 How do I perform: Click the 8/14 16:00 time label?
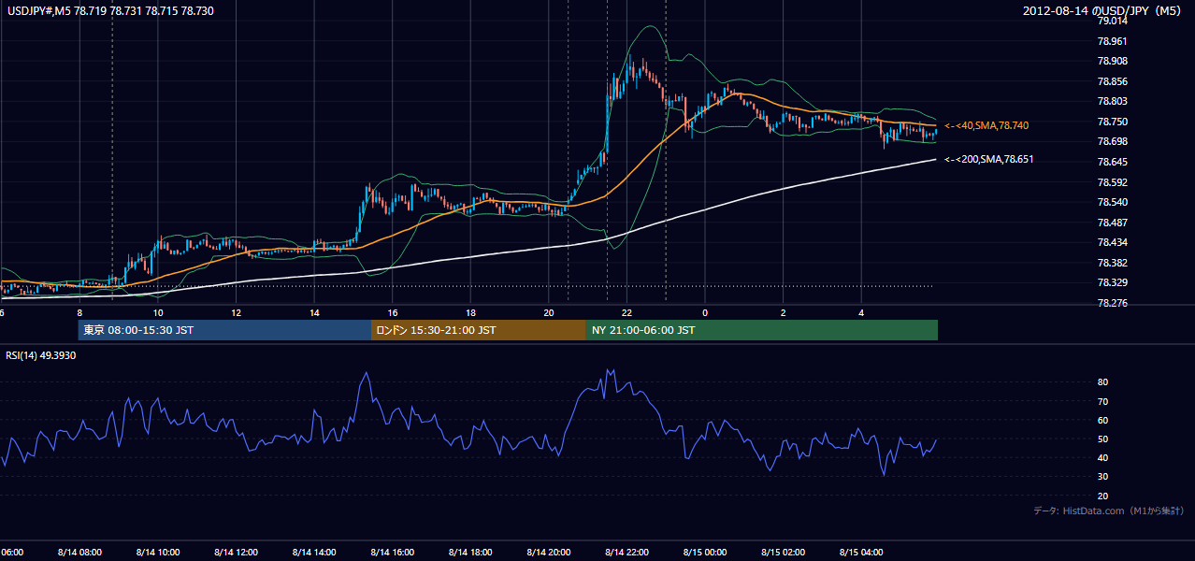(x=392, y=553)
